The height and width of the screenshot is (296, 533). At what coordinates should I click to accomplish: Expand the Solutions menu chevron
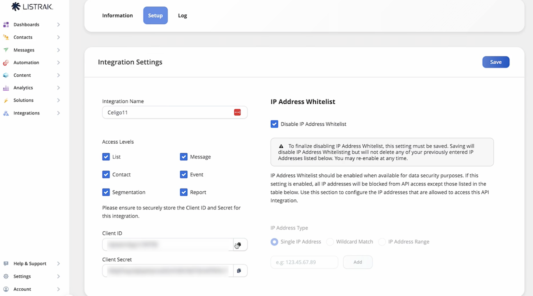pyautogui.click(x=58, y=100)
